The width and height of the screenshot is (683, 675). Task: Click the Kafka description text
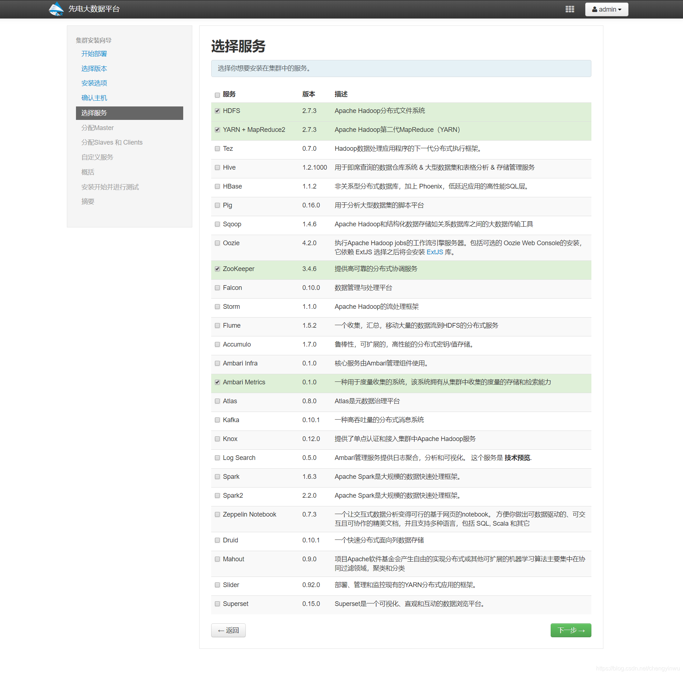tap(379, 420)
